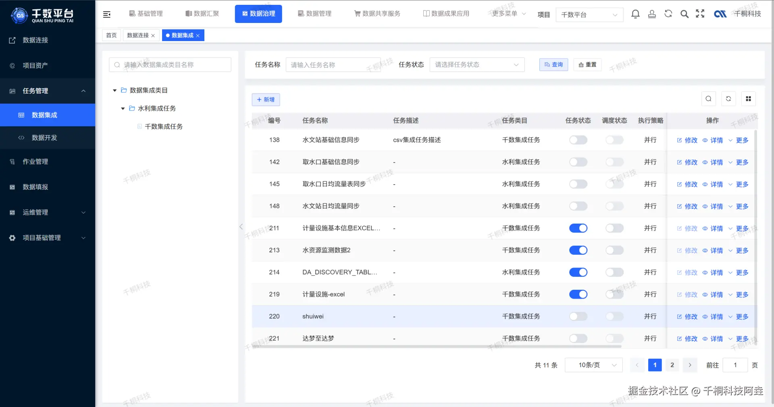The image size is (774, 407).
Task: Go to page 2 in pagination
Action: [x=672, y=365]
